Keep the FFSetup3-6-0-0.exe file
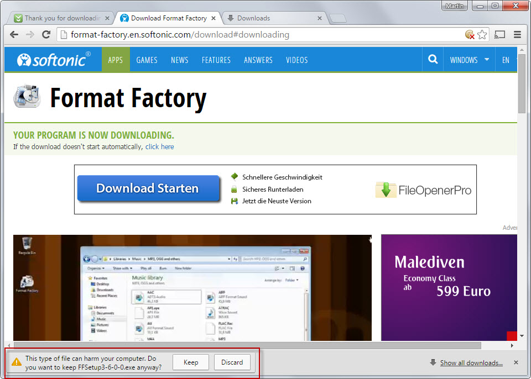This screenshot has width=531, height=379. tap(191, 362)
